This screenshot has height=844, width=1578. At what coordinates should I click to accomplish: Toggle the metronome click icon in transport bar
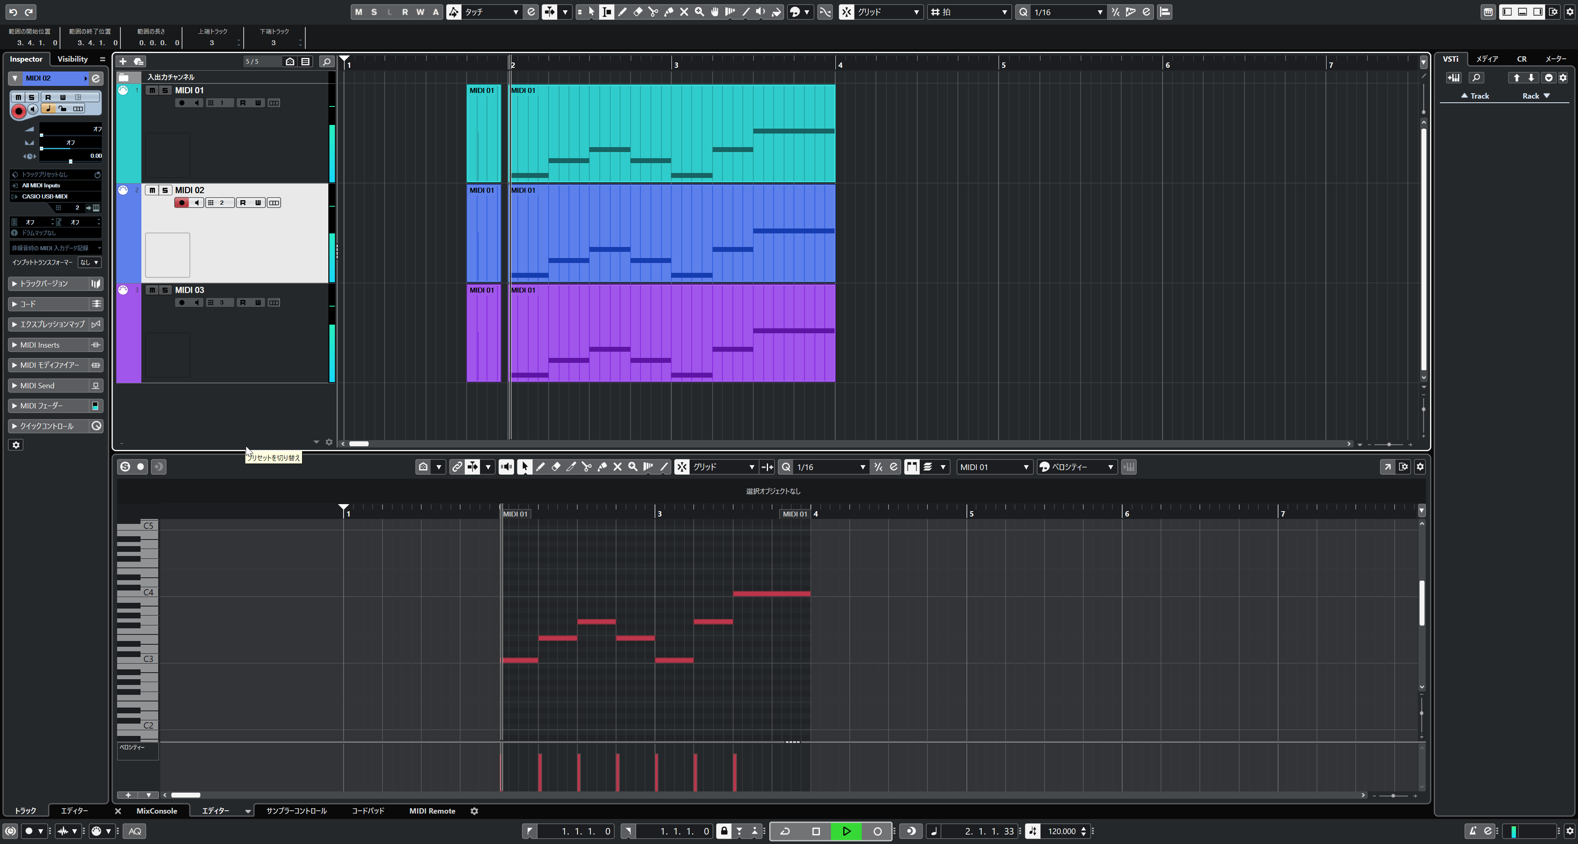(1473, 831)
